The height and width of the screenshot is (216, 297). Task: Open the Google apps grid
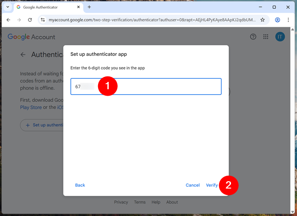coord(266,37)
